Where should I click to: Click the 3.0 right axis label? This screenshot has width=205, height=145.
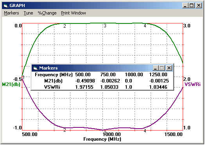[x=187, y=26]
